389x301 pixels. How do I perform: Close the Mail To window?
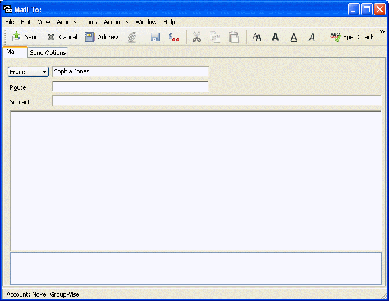pos(379,10)
